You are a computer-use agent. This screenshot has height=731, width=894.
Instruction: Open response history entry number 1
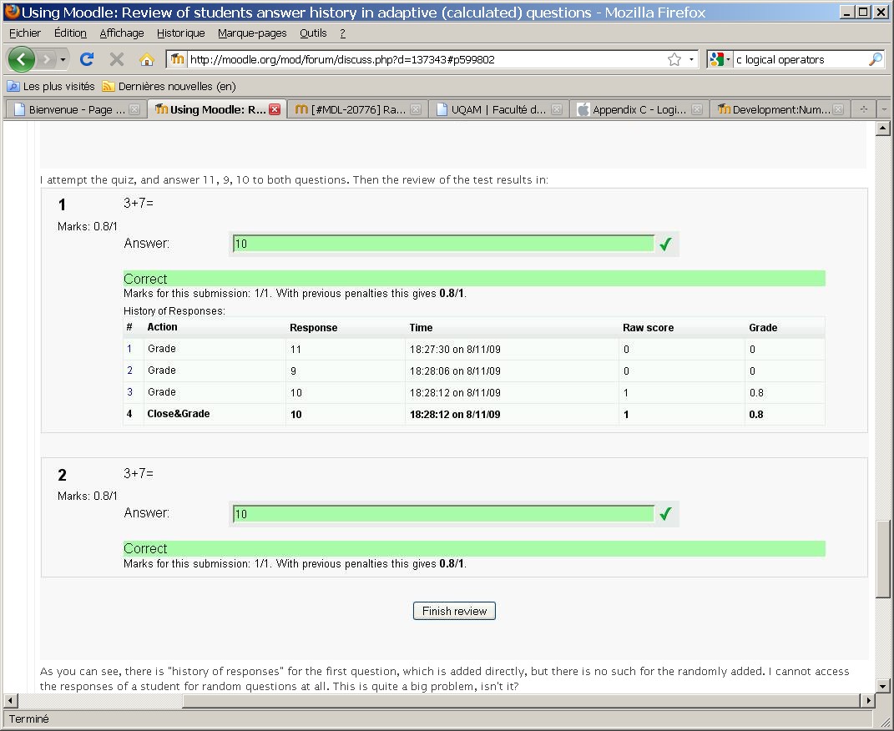tap(129, 349)
